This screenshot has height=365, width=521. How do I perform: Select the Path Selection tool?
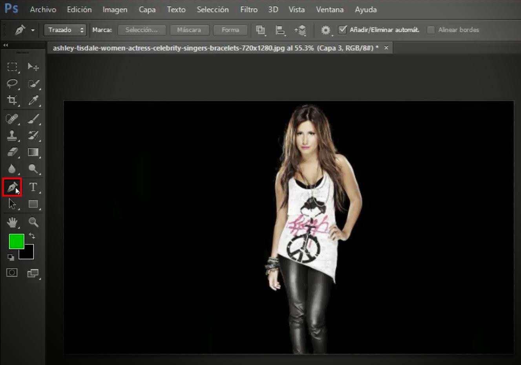click(12, 204)
